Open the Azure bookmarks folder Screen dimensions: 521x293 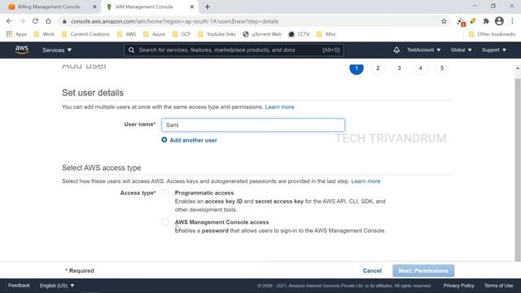tap(154, 34)
